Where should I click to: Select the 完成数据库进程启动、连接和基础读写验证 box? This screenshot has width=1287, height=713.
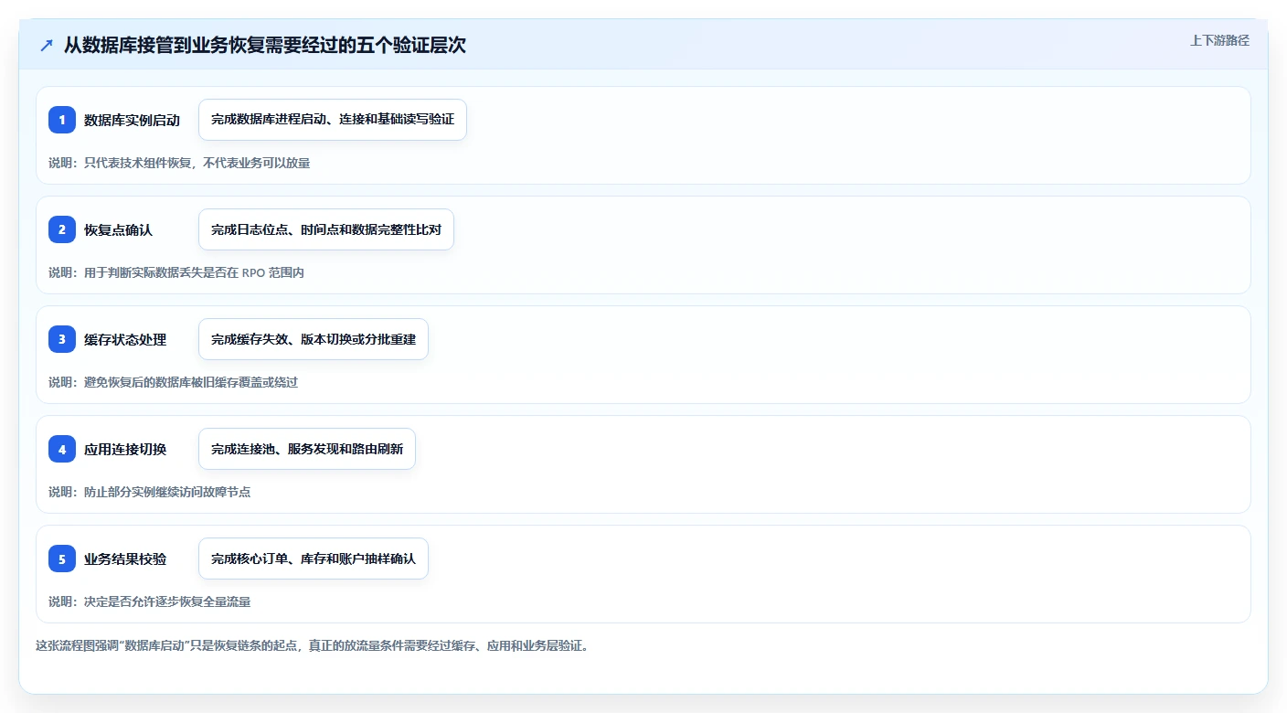coord(333,120)
